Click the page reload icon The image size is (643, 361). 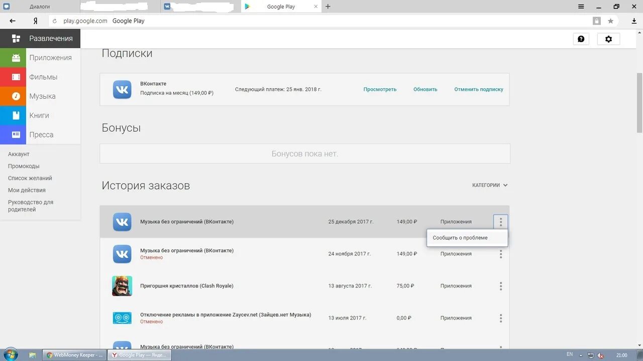[55, 21]
